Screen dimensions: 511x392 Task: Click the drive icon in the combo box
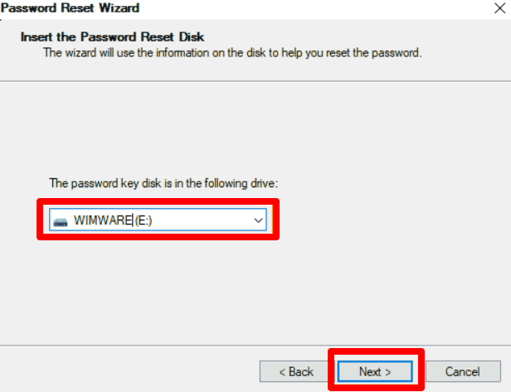(x=61, y=220)
